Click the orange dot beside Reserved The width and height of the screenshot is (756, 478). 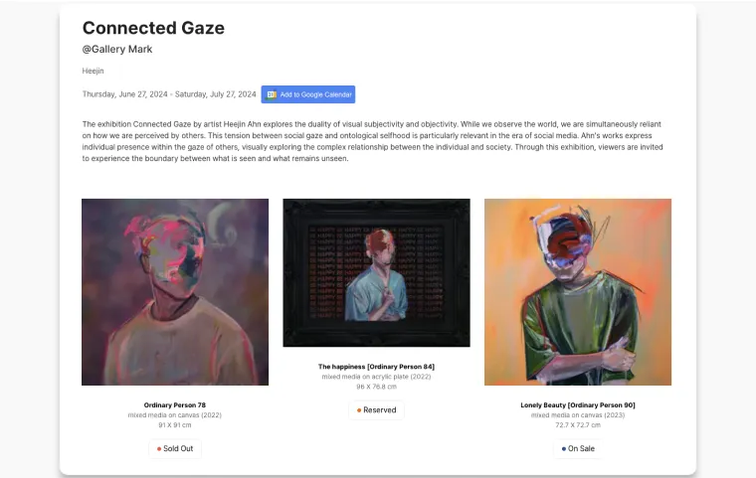click(358, 410)
